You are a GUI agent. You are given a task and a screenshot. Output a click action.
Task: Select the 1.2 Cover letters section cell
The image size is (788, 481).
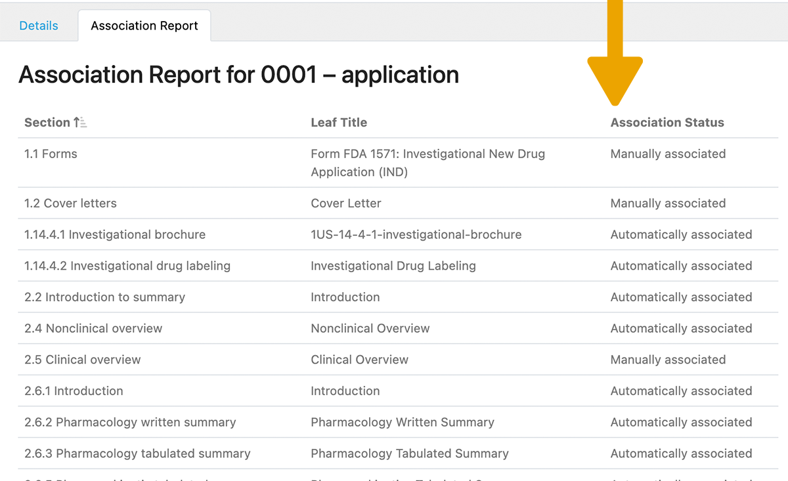click(x=70, y=203)
